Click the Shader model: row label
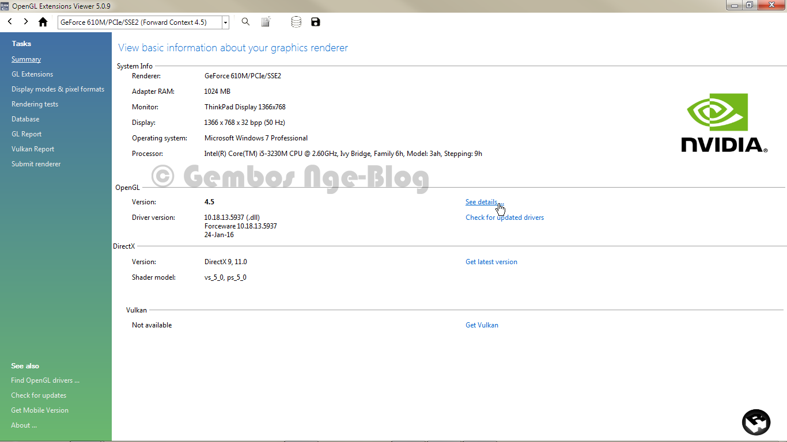This screenshot has height=442, width=787. click(154, 277)
